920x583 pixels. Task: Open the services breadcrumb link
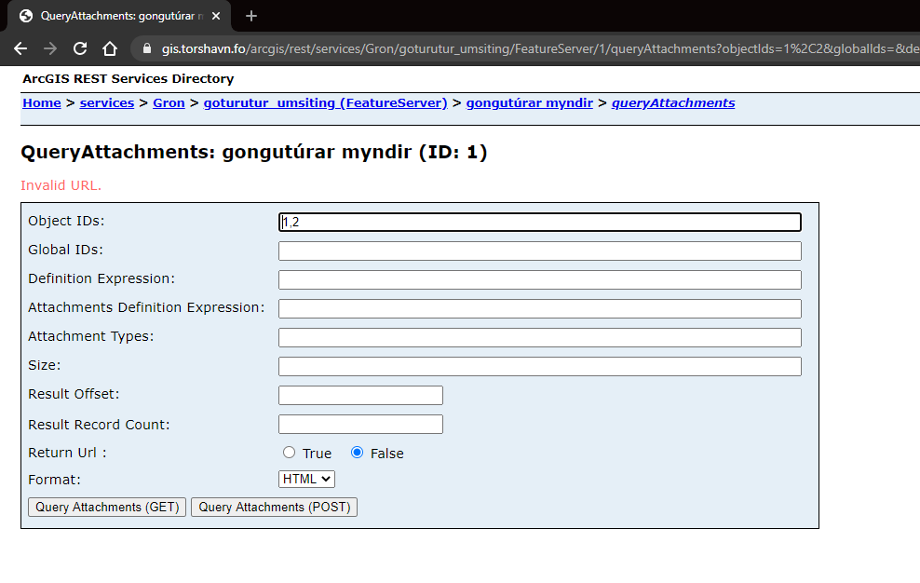pos(106,102)
